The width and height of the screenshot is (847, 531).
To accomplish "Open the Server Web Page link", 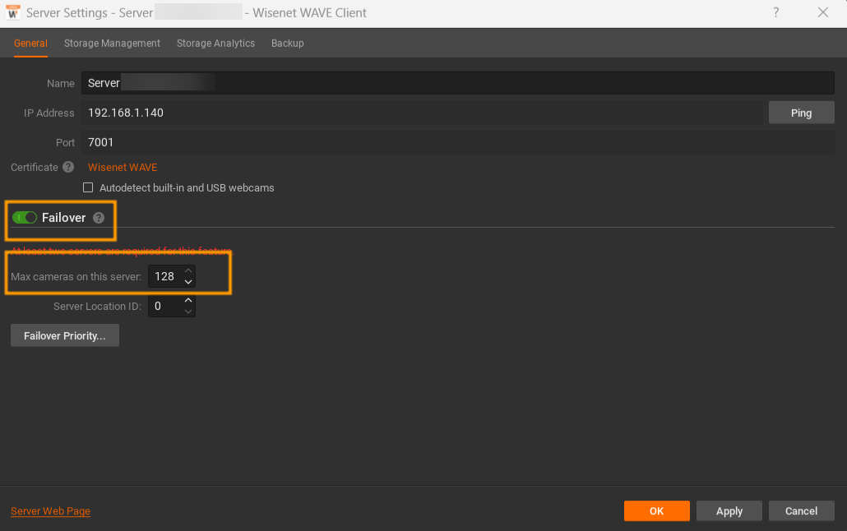I will coord(50,511).
